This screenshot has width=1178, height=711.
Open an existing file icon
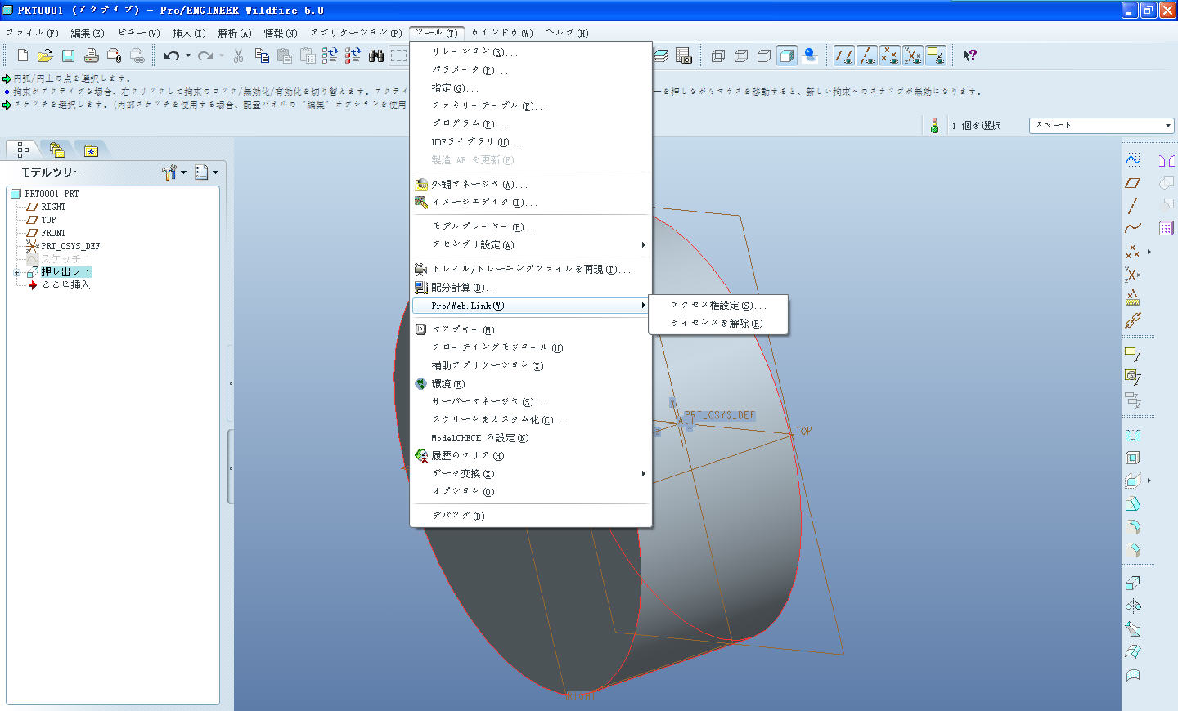coord(46,56)
